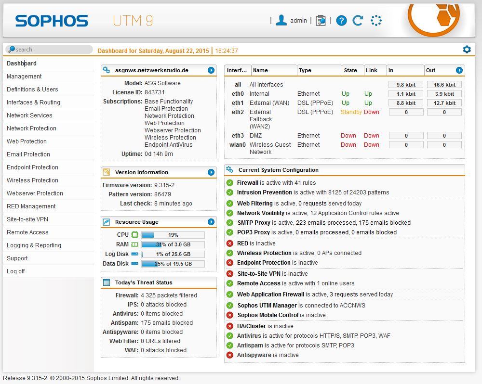Image resolution: width=482 pixels, height=384 pixels.
Task: Click the wlan0 interface name
Action: [238, 145]
